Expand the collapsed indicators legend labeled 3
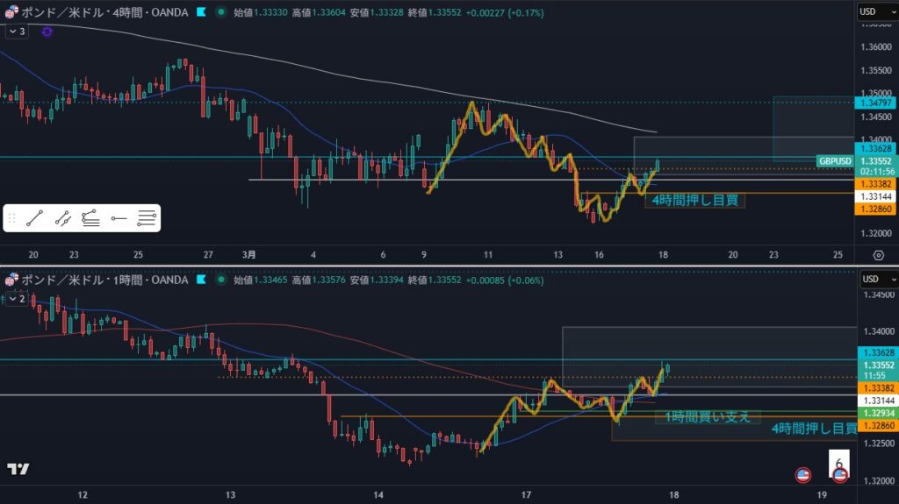 point(17,31)
